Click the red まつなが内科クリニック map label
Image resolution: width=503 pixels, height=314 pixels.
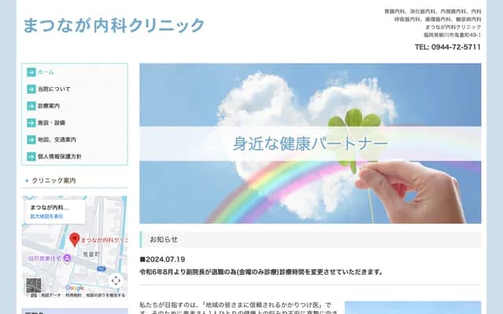click(104, 240)
